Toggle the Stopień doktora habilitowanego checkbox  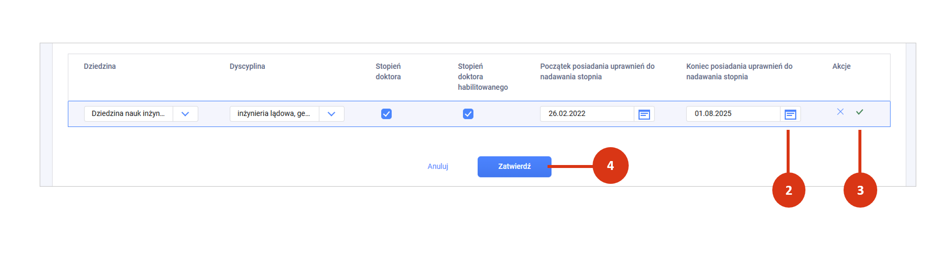click(468, 114)
